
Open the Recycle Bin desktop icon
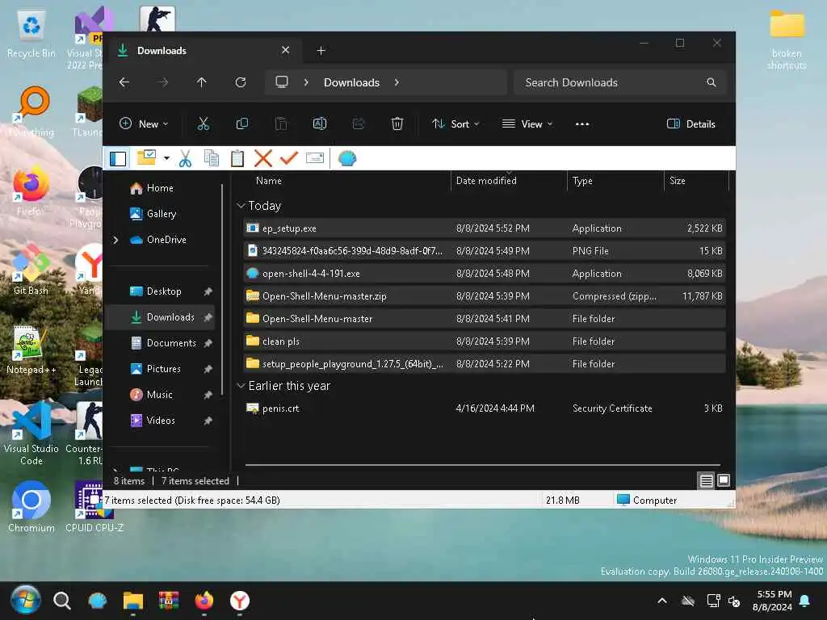pos(31,35)
